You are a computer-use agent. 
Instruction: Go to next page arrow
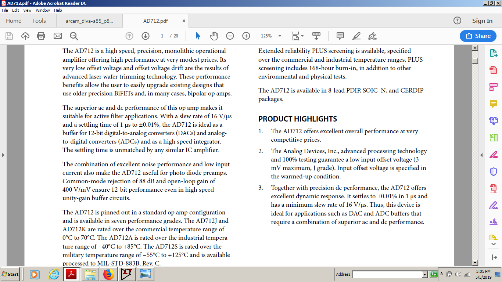coord(146,36)
